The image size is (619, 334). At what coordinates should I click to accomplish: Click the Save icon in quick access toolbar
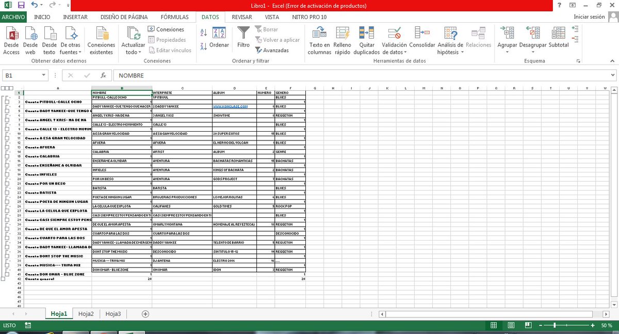(x=21, y=5)
